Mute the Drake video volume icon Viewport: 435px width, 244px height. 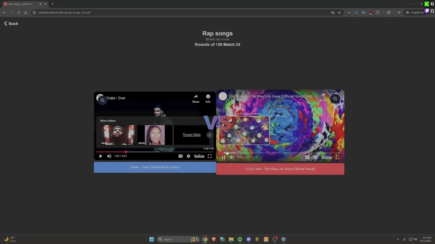tap(109, 156)
